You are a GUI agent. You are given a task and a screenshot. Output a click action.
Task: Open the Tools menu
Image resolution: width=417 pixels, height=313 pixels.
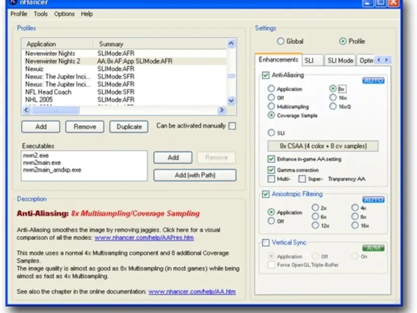tap(41, 14)
